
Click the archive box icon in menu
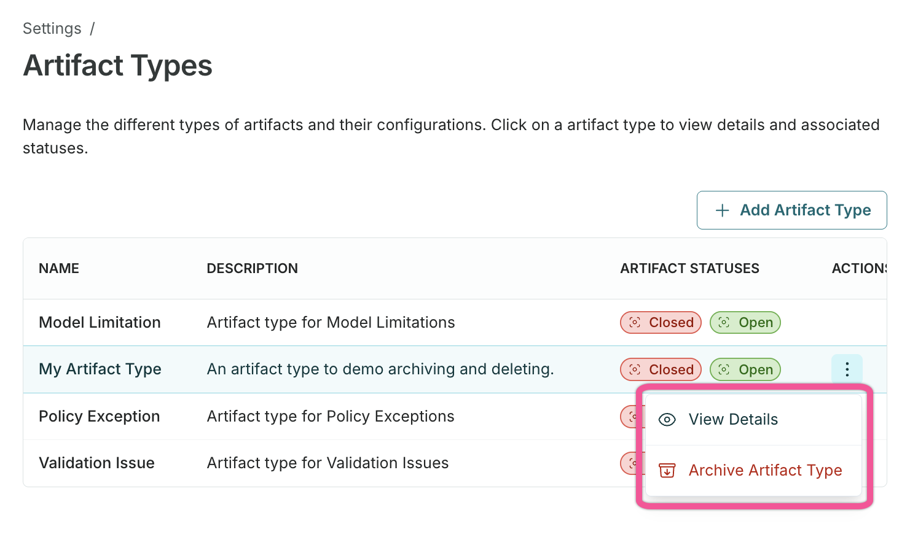tap(667, 471)
